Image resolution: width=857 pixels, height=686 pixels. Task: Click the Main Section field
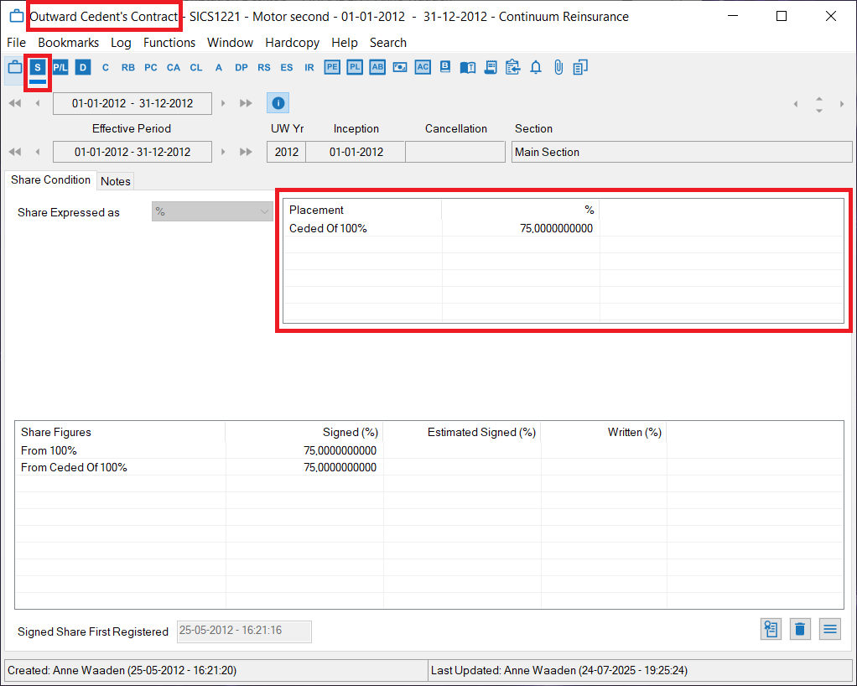coord(681,152)
